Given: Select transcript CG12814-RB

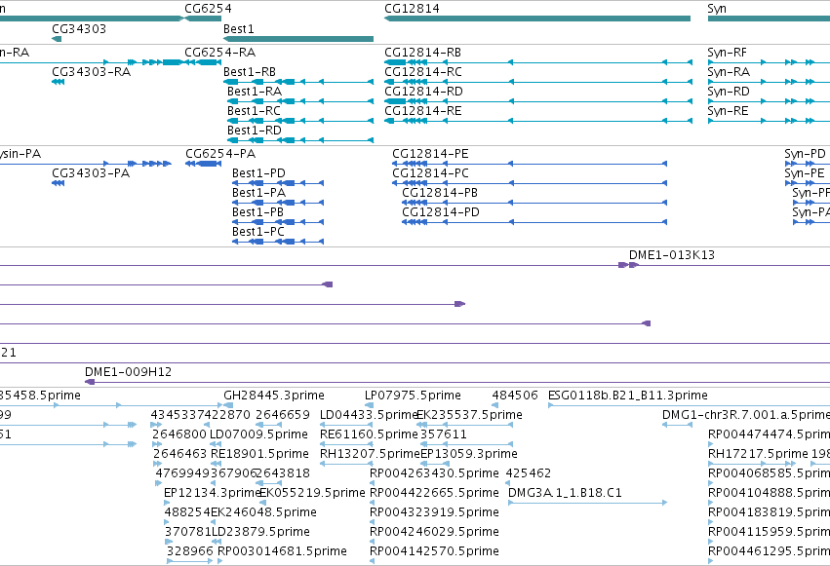Looking at the screenshot, I should tap(423, 53).
